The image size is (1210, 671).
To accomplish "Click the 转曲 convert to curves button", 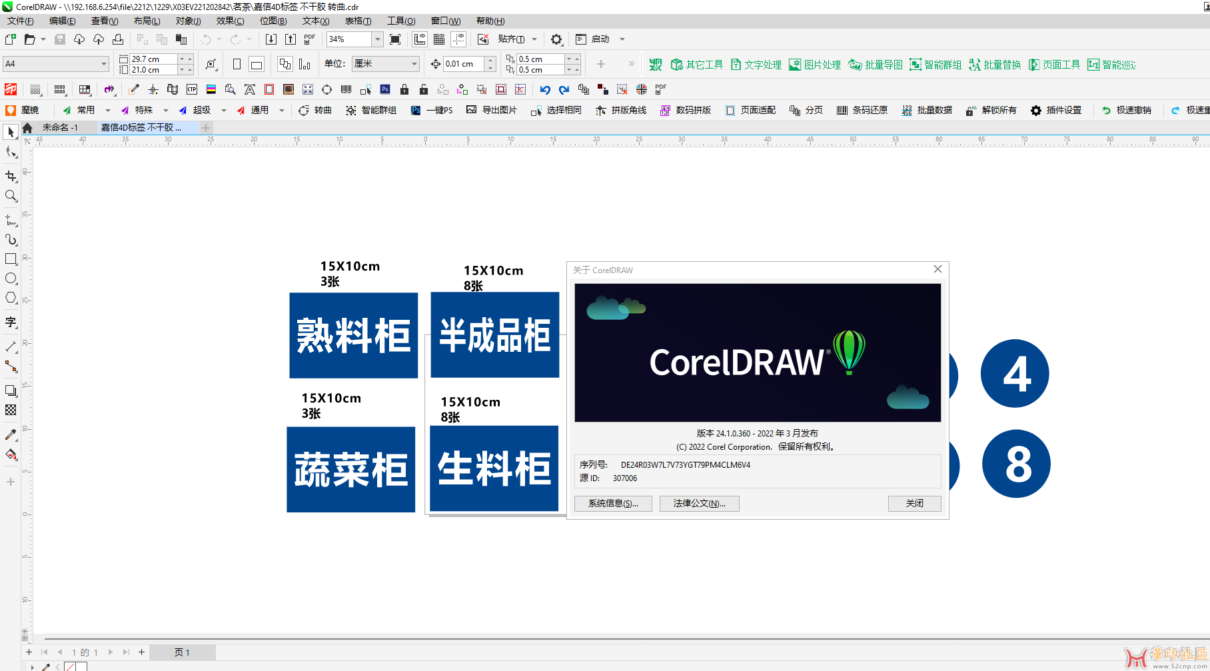I will [x=315, y=111].
